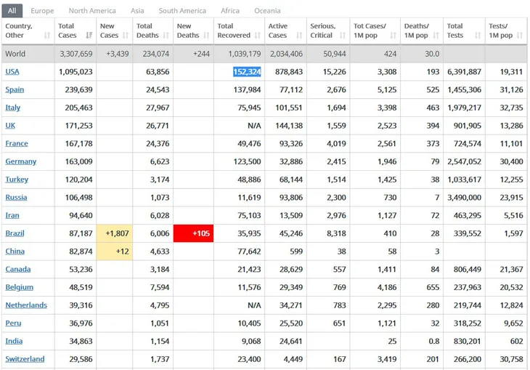Viewport: 530px width, 370px height.
Task: Click Turkey total recovered 48,886
Action: [x=249, y=180]
